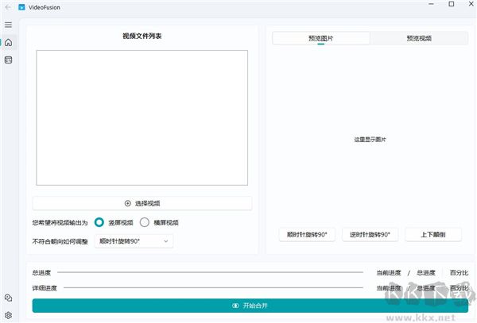Click the 选择视频 button
Viewport: 477px width, 323px height.
142,203
